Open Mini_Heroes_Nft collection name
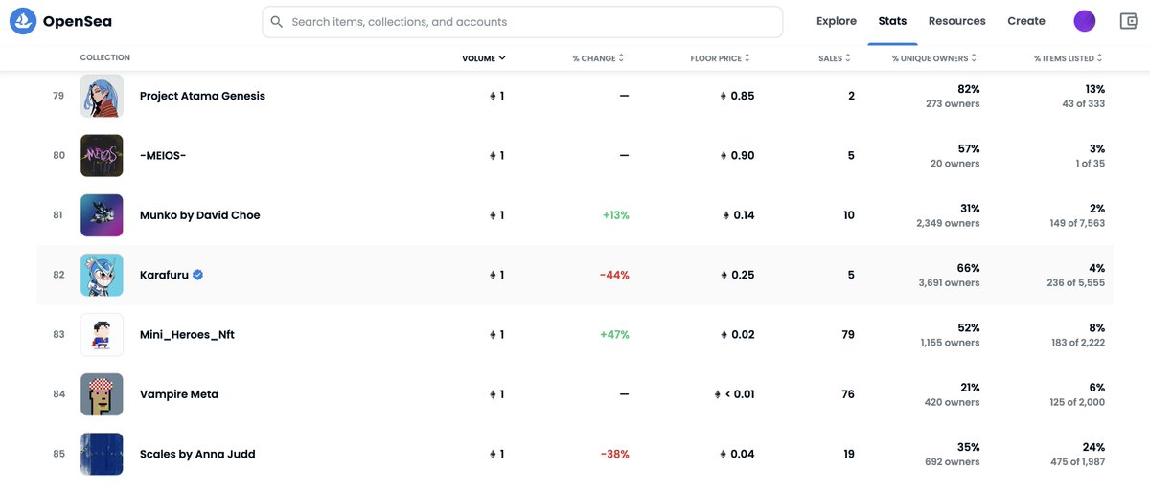The height and width of the screenshot is (491, 1150). point(187,335)
